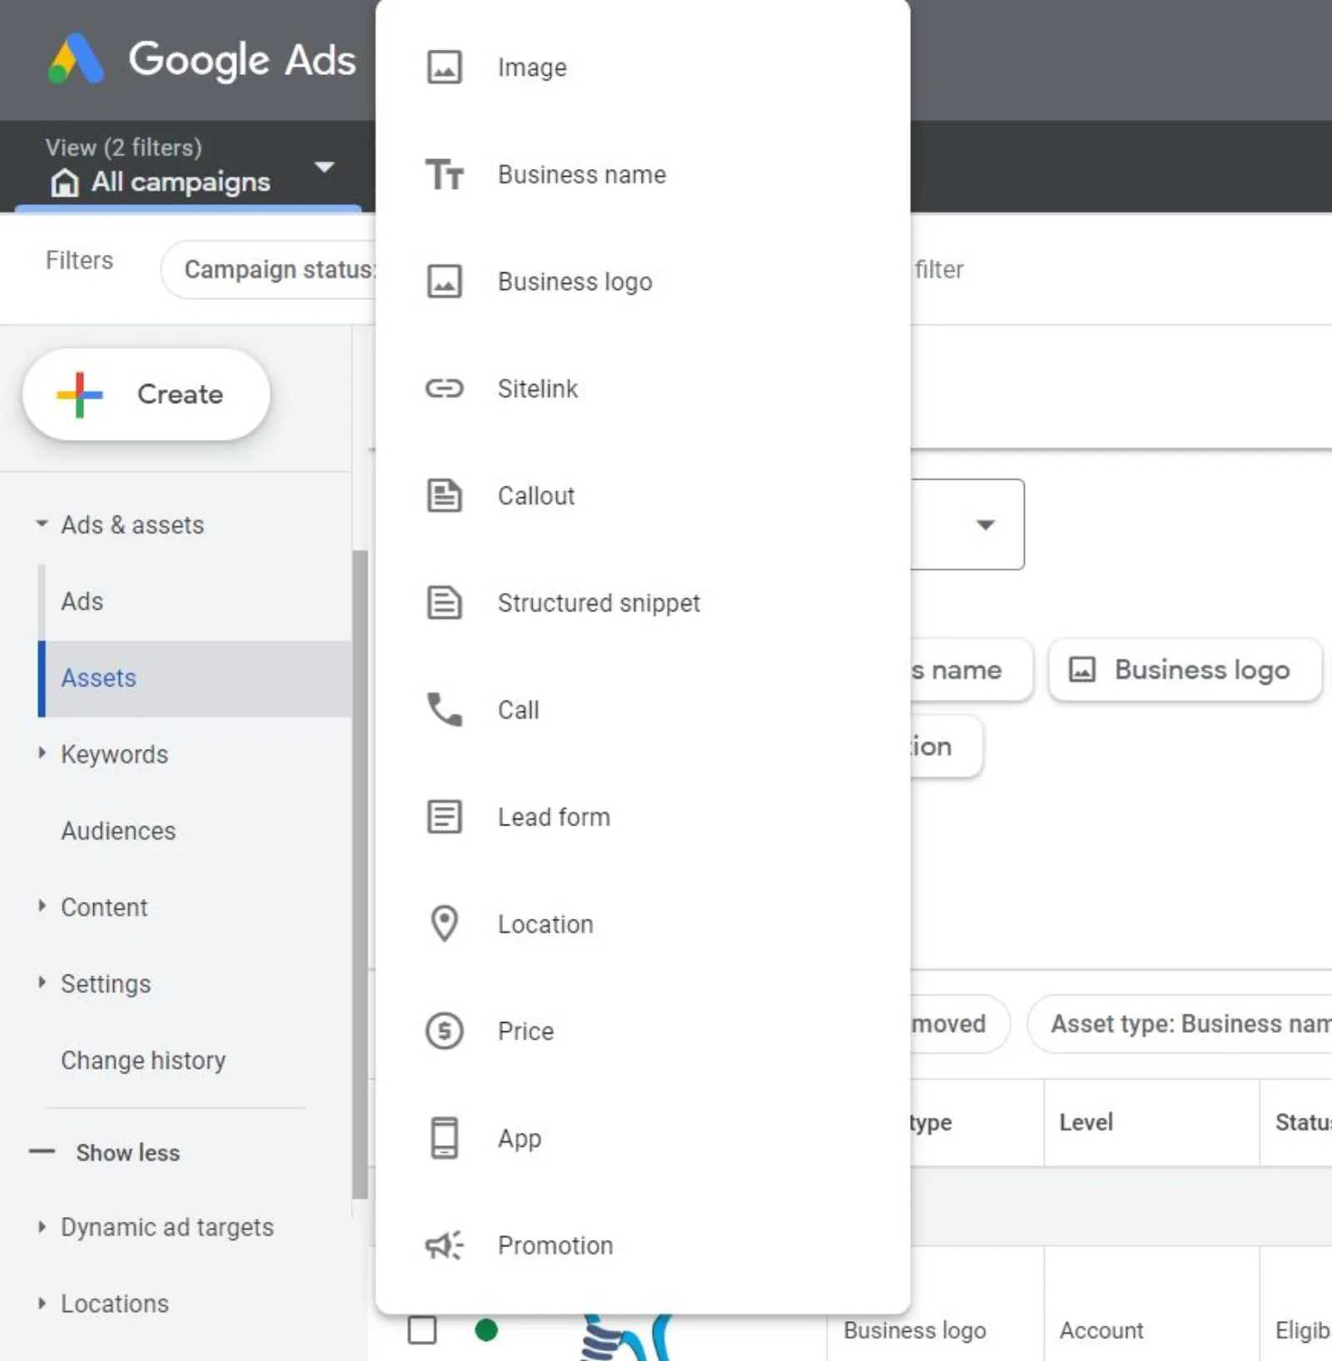
Task: Click the Business logo cell in the table
Action: (914, 1330)
